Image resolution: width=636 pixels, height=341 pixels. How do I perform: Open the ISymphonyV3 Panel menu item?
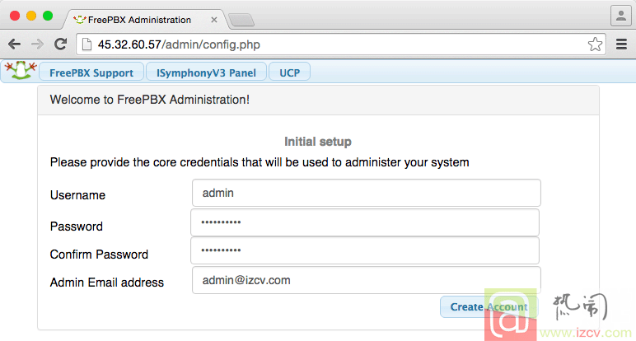tap(206, 72)
